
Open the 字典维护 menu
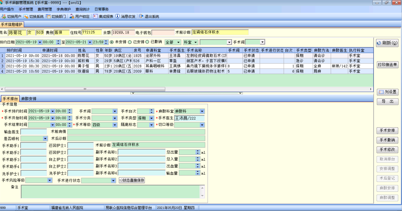click(x=64, y=9)
